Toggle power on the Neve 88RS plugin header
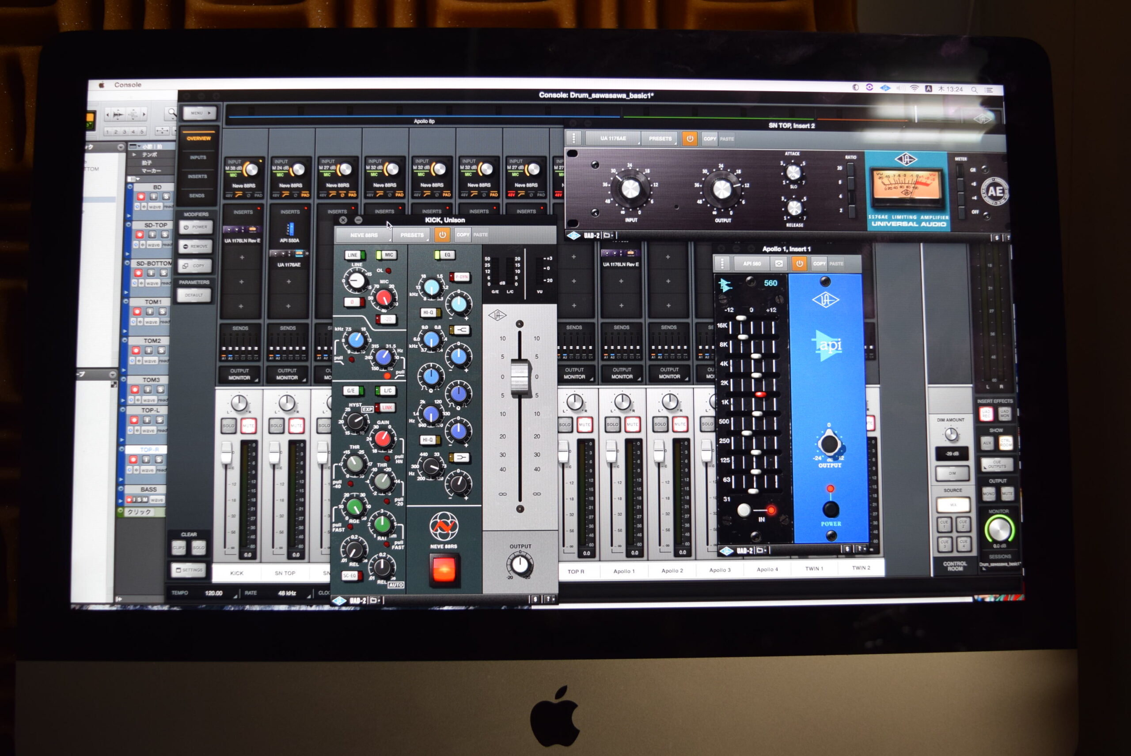 pyautogui.click(x=442, y=235)
